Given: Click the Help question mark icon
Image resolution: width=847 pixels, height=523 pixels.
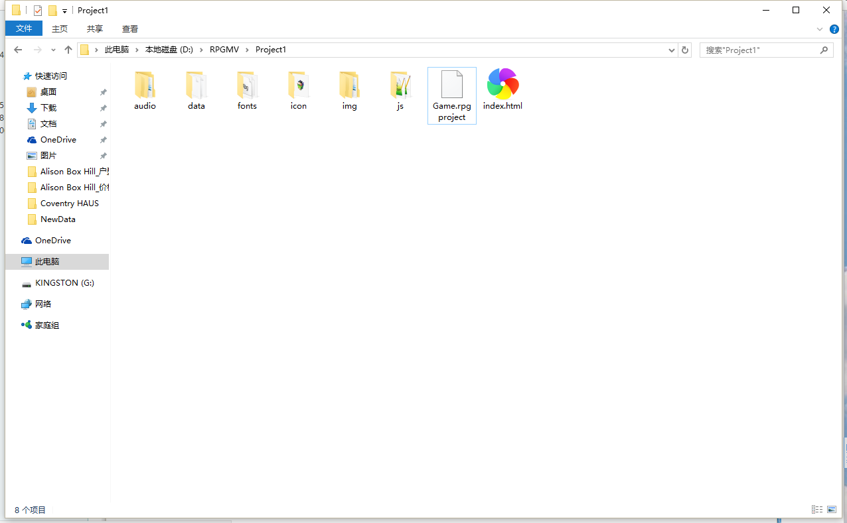Looking at the screenshot, I should click(834, 29).
